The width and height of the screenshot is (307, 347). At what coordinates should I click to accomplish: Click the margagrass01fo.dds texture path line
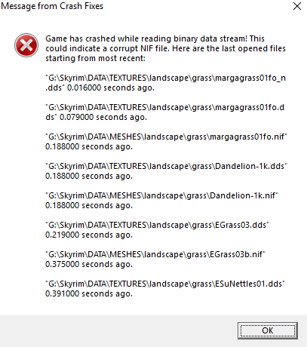[x=165, y=112]
